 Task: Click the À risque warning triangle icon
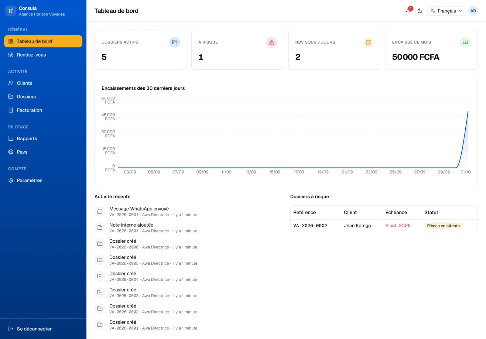click(272, 42)
